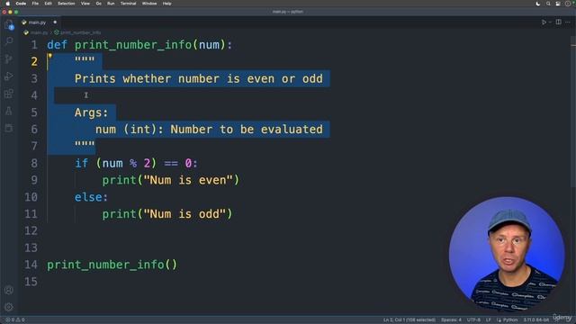
Task: Open the Code application menu
Action: [x=21, y=4]
